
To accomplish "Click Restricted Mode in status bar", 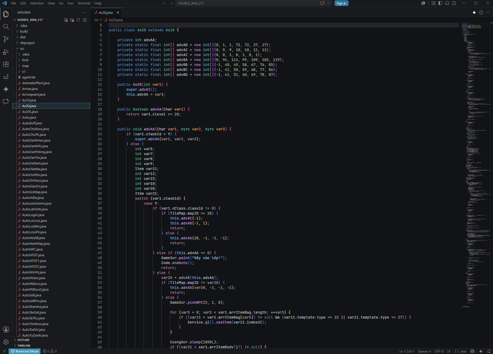I will 25,351.
